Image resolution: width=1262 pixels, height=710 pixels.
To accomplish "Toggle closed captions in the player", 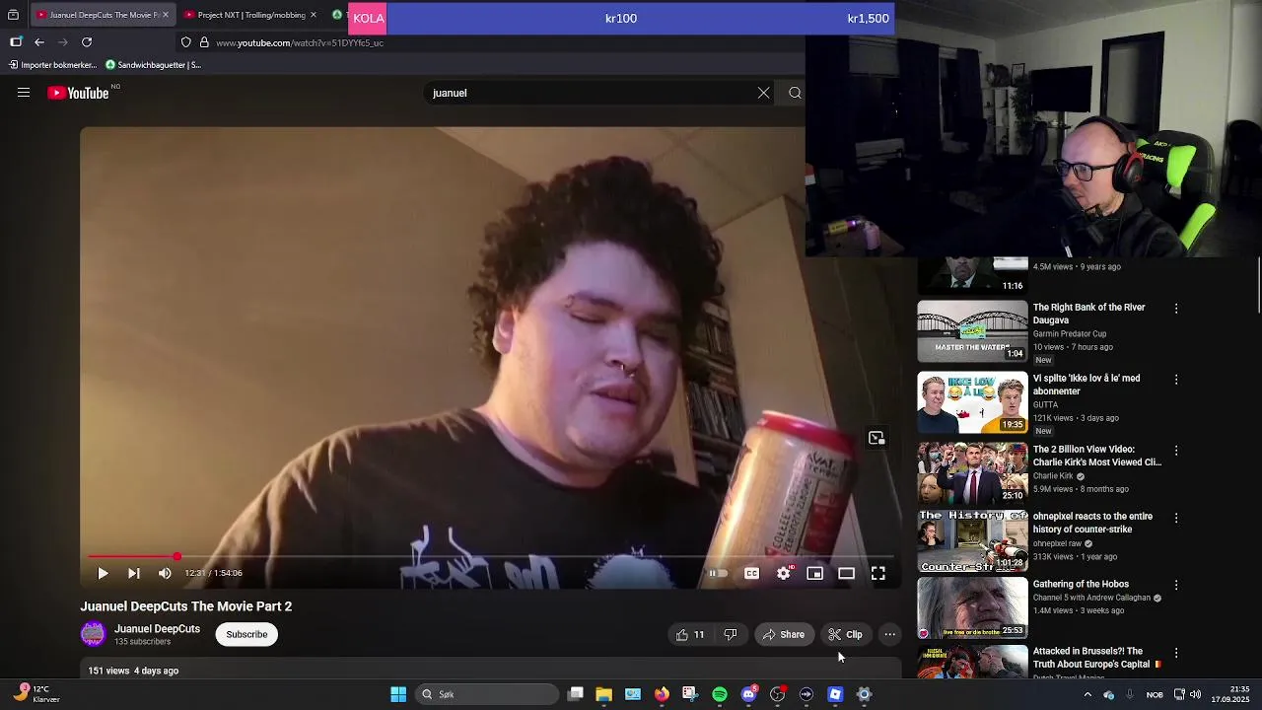I will pos(751,573).
